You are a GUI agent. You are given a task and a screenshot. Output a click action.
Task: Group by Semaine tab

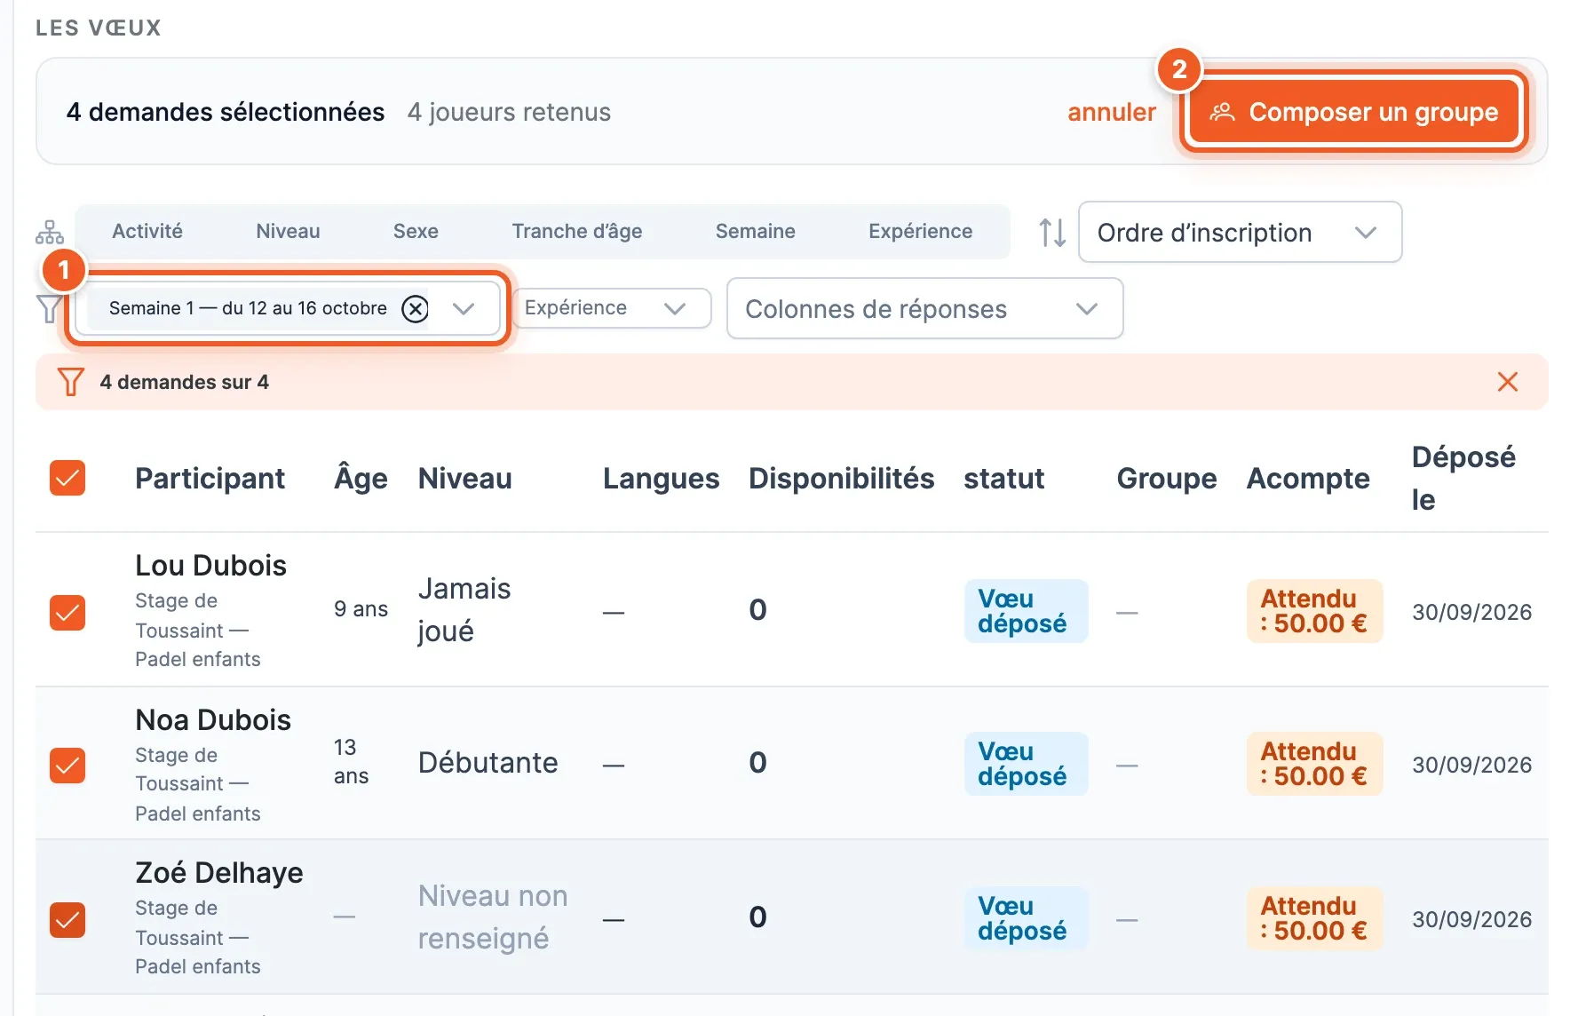pyautogui.click(x=755, y=232)
